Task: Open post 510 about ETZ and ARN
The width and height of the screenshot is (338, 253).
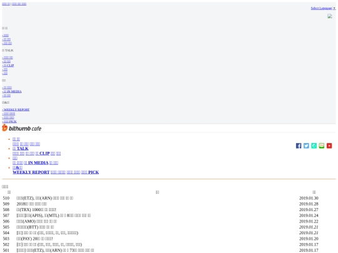Action: (44, 198)
